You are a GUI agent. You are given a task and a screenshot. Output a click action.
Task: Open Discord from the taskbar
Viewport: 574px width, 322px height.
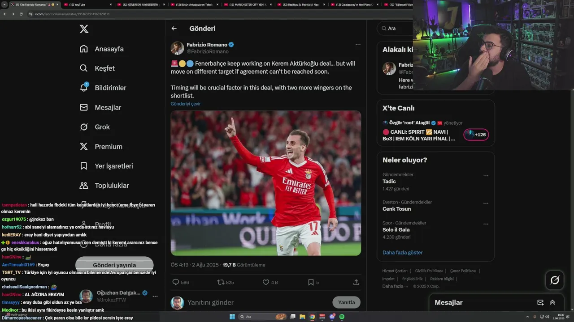click(x=332, y=317)
